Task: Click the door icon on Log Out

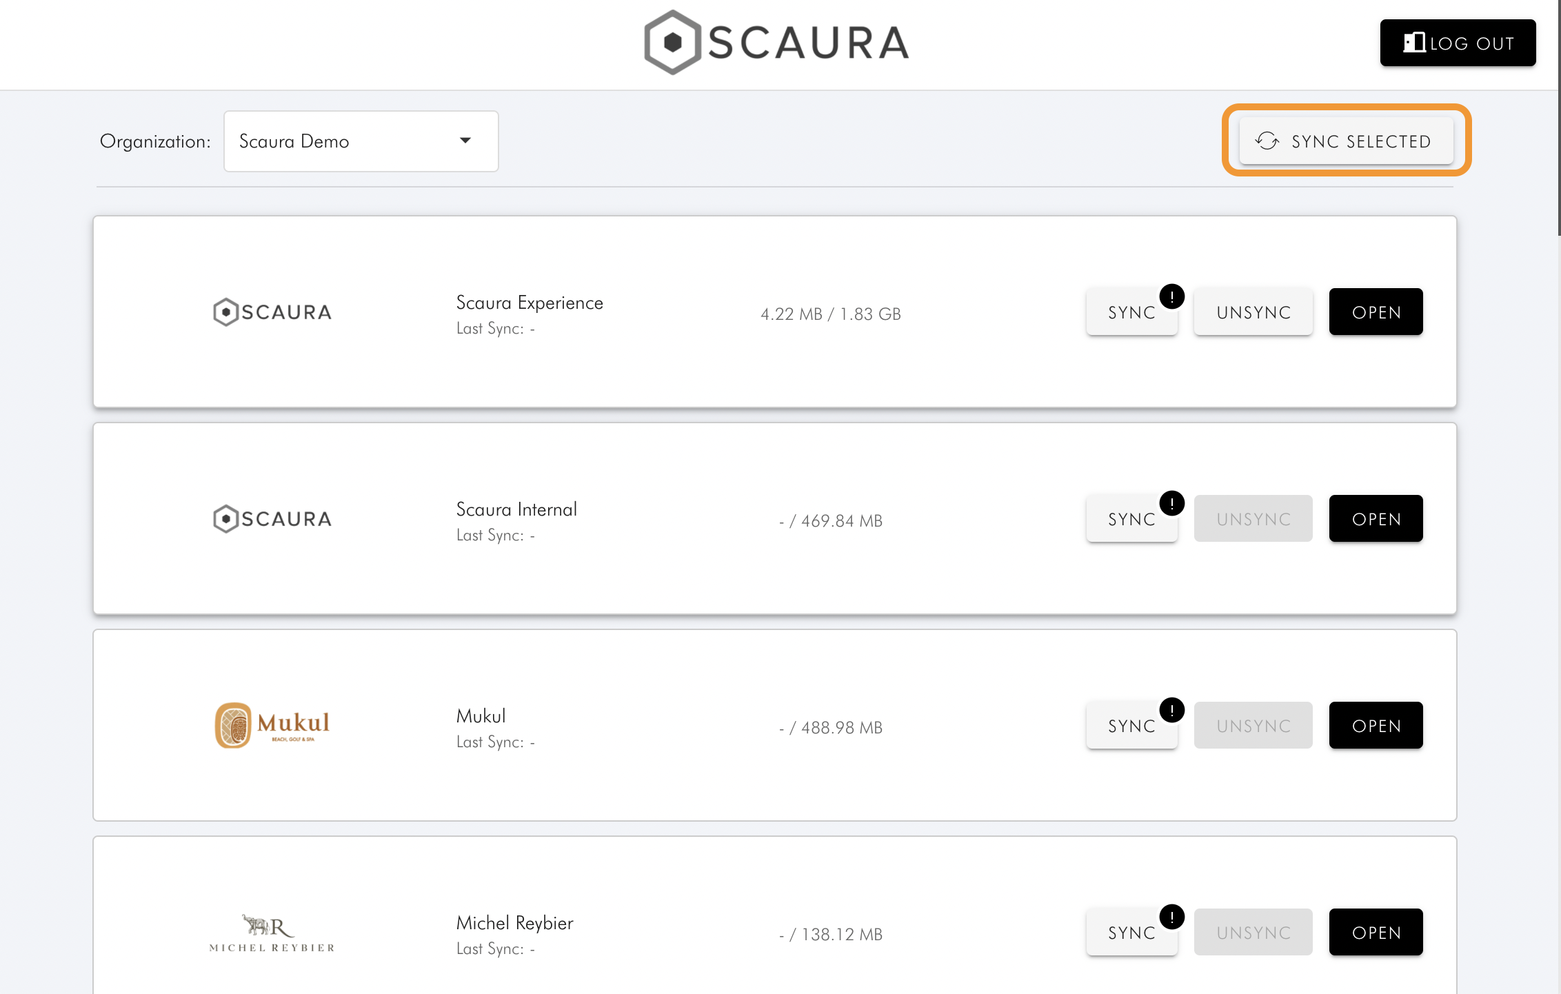Action: [1414, 43]
